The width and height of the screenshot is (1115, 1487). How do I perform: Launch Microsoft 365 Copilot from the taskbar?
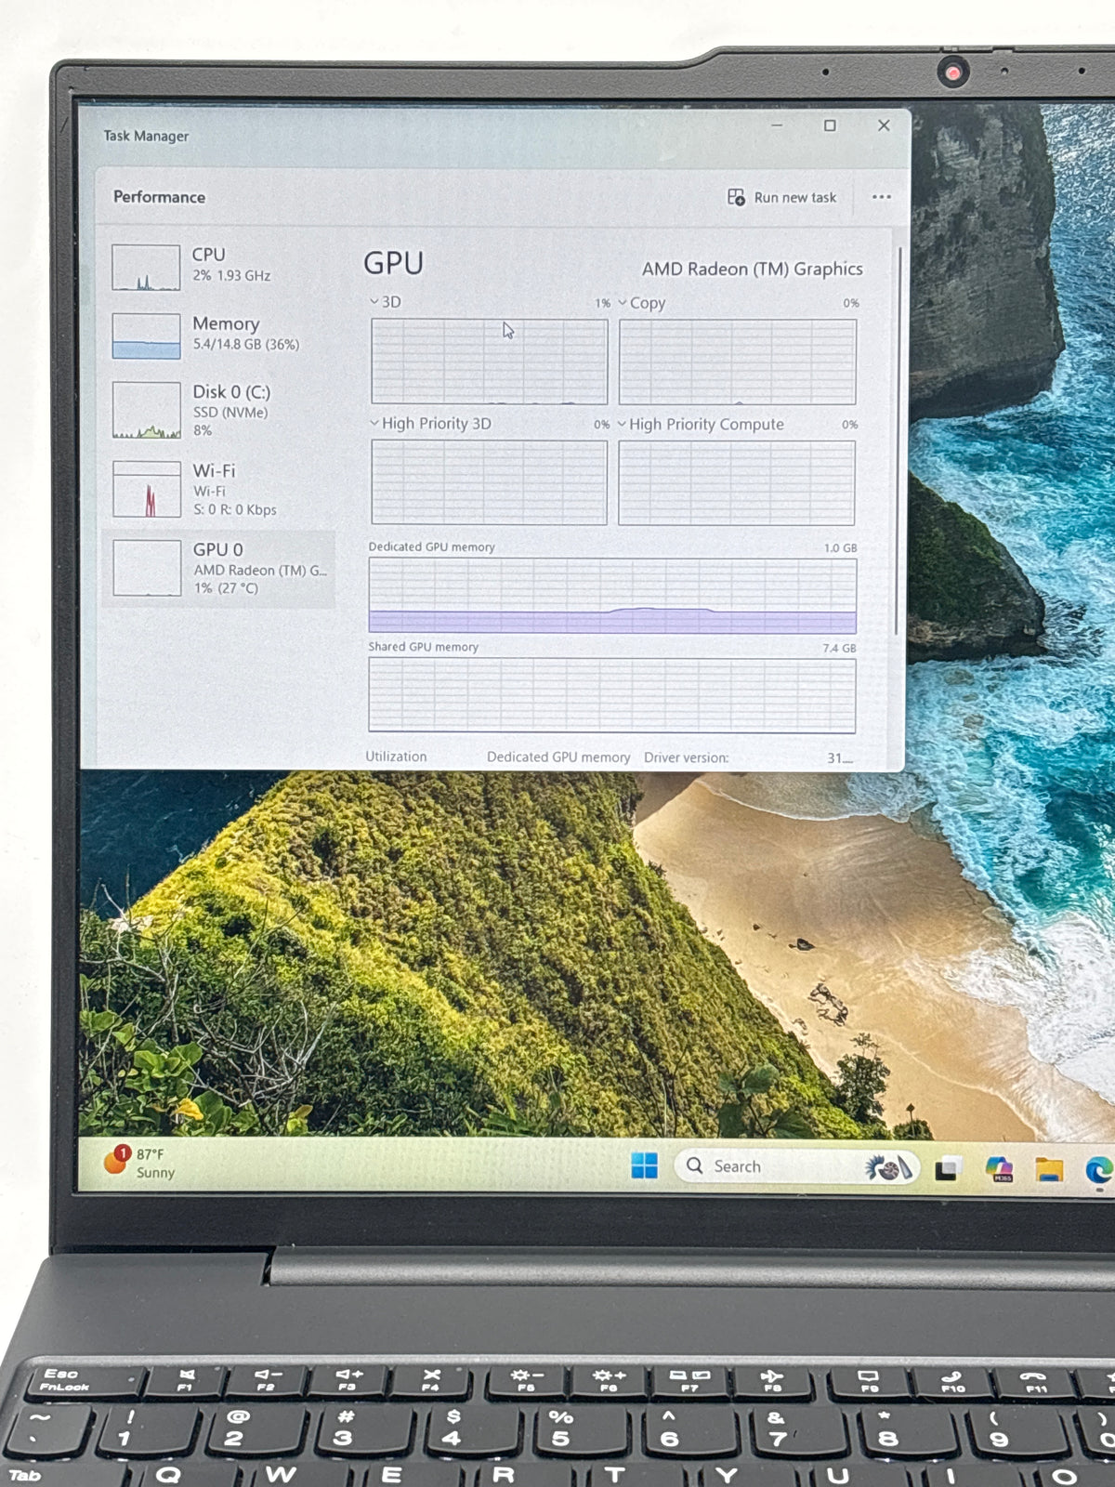tap(1000, 1168)
